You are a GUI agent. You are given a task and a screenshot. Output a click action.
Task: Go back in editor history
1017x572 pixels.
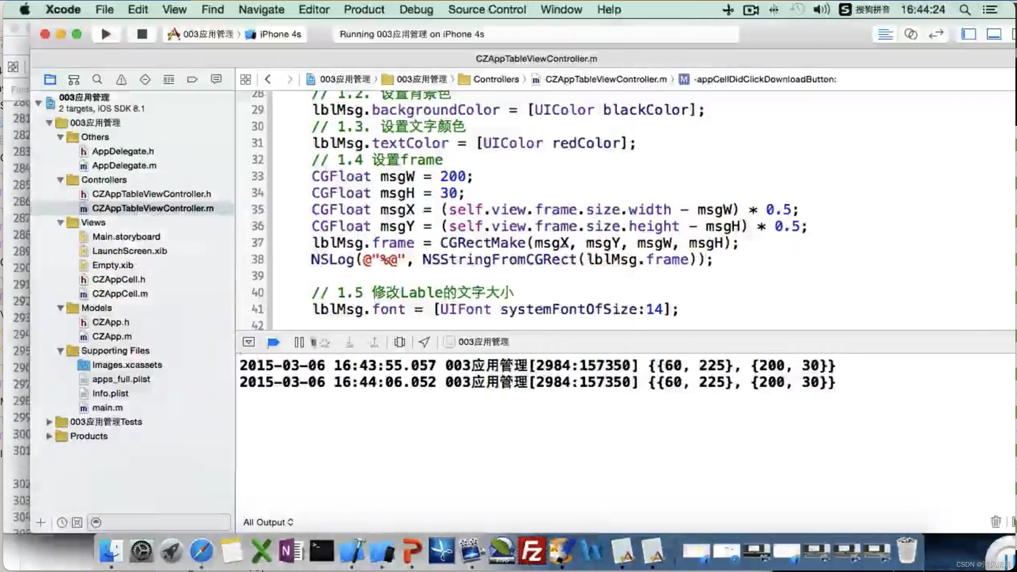coord(268,80)
